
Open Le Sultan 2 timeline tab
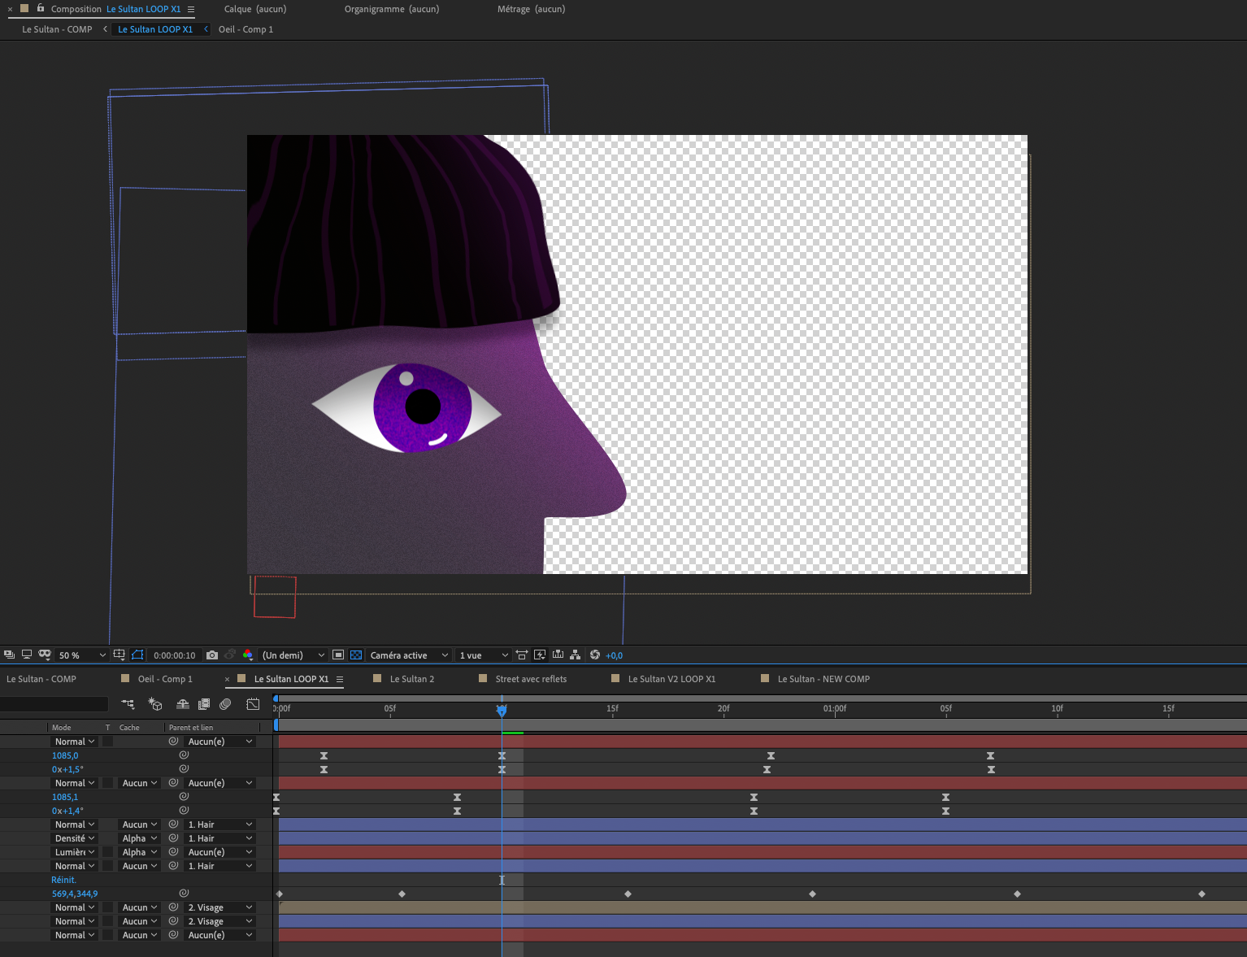point(412,679)
